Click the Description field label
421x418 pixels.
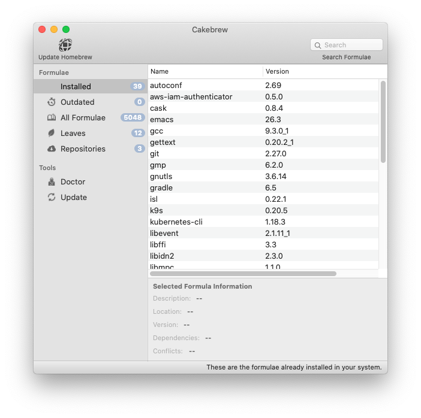(x=172, y=298)
